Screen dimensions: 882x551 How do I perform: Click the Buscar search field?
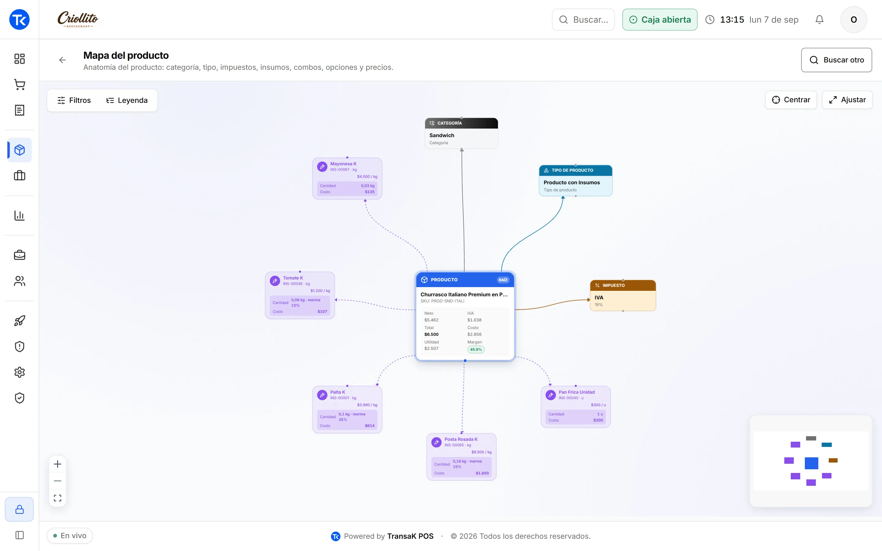[583, 20]
